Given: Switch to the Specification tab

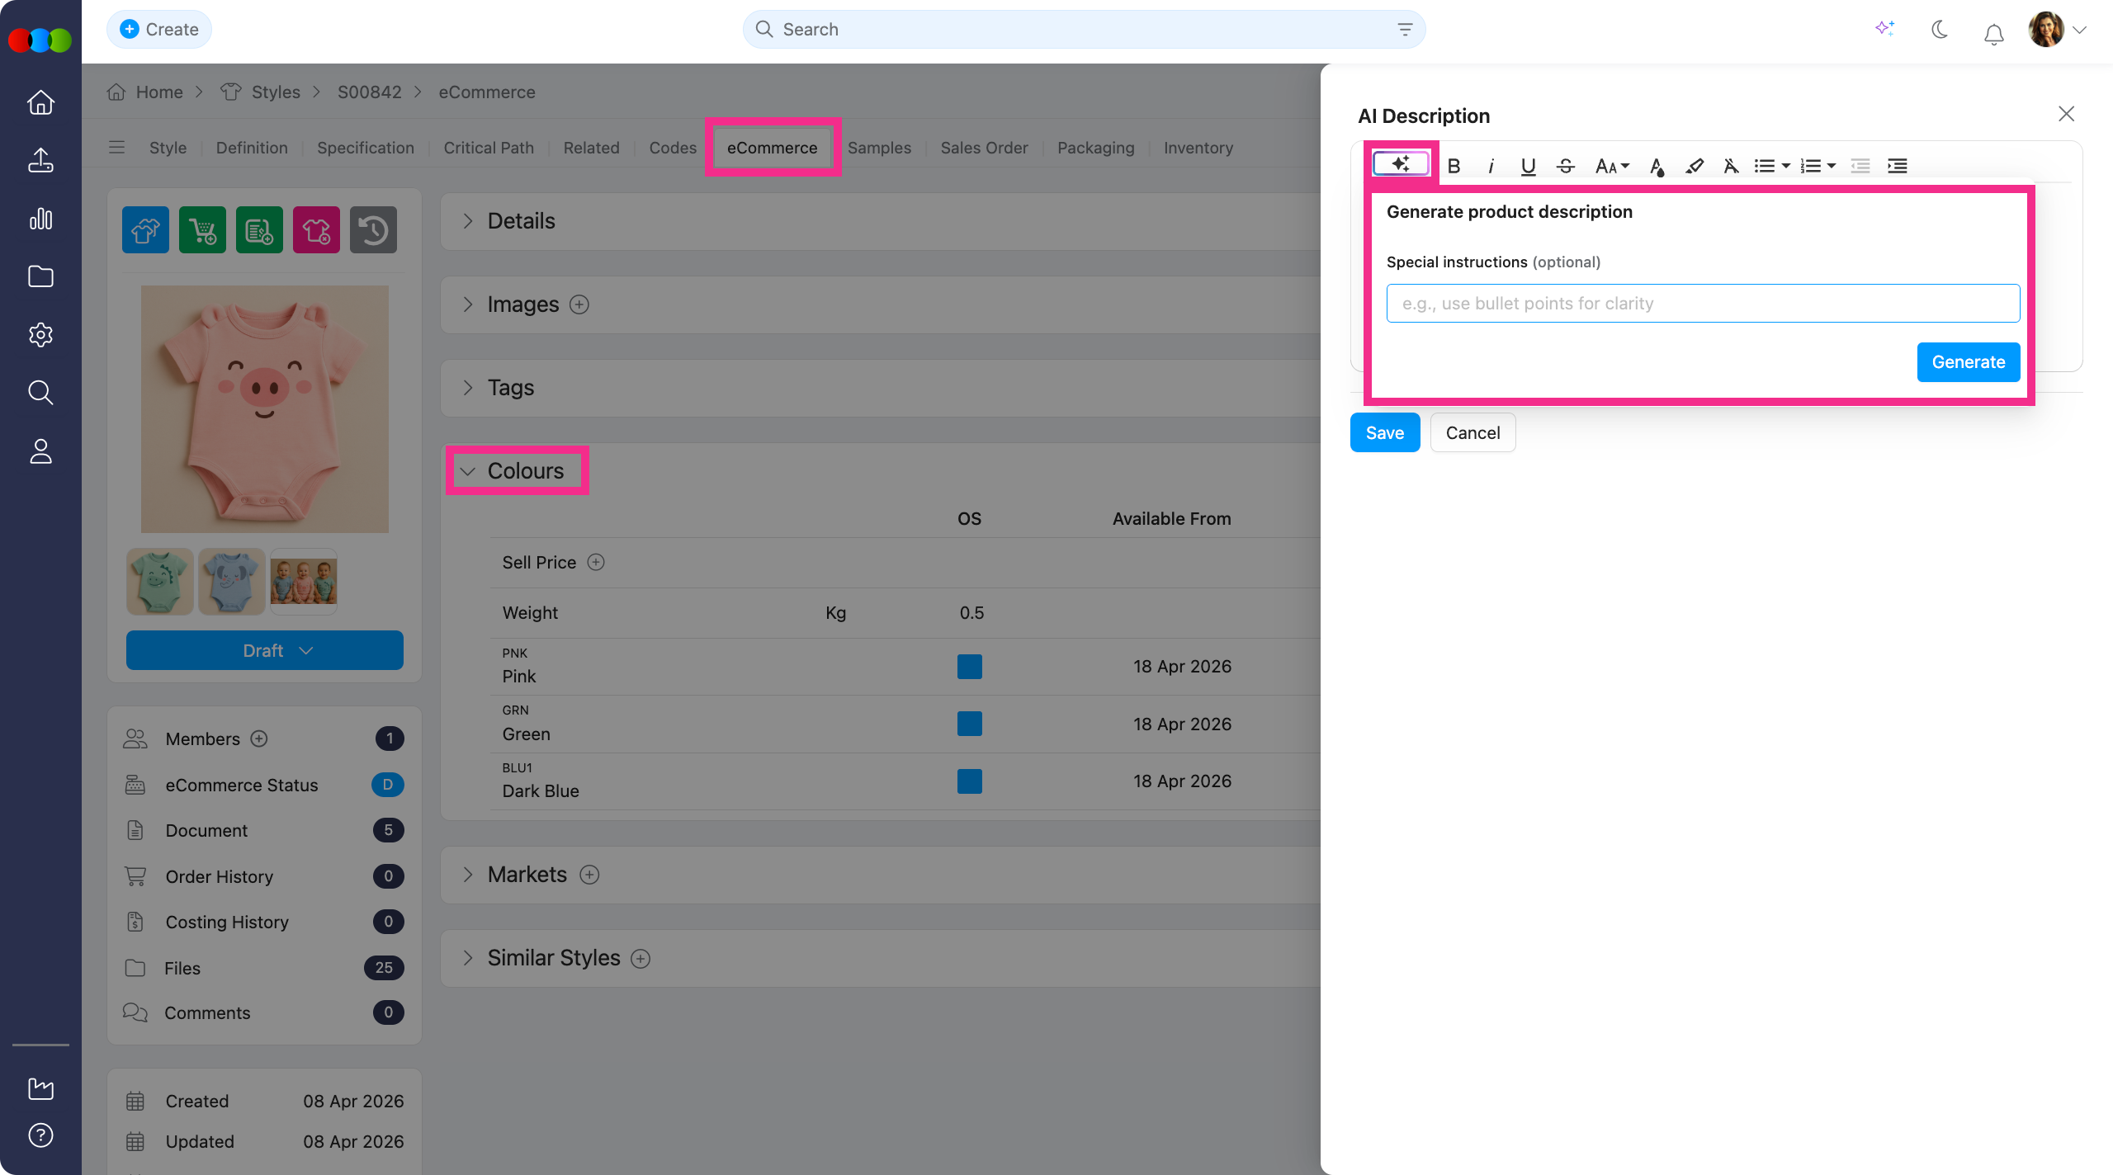Looking at the screenshot, I should tap(366, 148).
